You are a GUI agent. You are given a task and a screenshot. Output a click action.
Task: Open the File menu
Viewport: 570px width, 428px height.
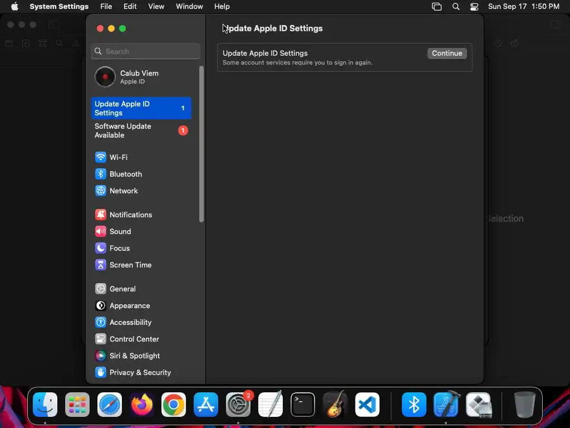click(x=106, y=7)
